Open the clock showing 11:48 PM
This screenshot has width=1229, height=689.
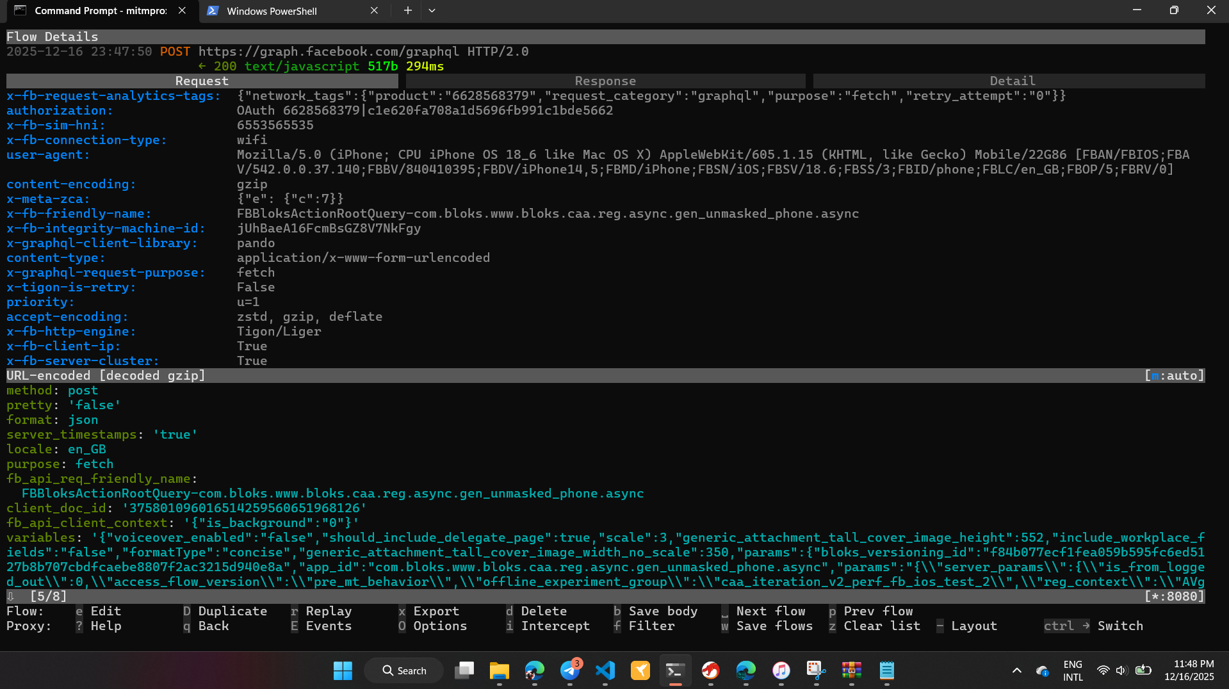click(1189, 670)
